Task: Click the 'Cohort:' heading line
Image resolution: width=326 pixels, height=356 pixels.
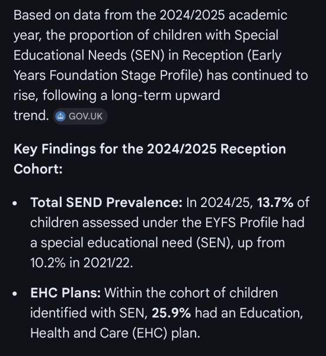Action: 38,169
